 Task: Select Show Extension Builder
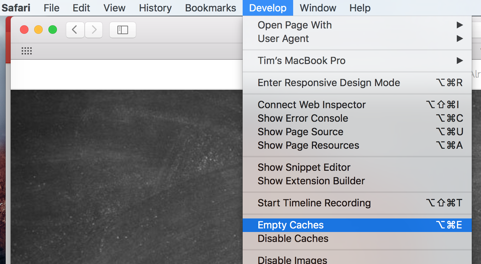tap(357, 181)
